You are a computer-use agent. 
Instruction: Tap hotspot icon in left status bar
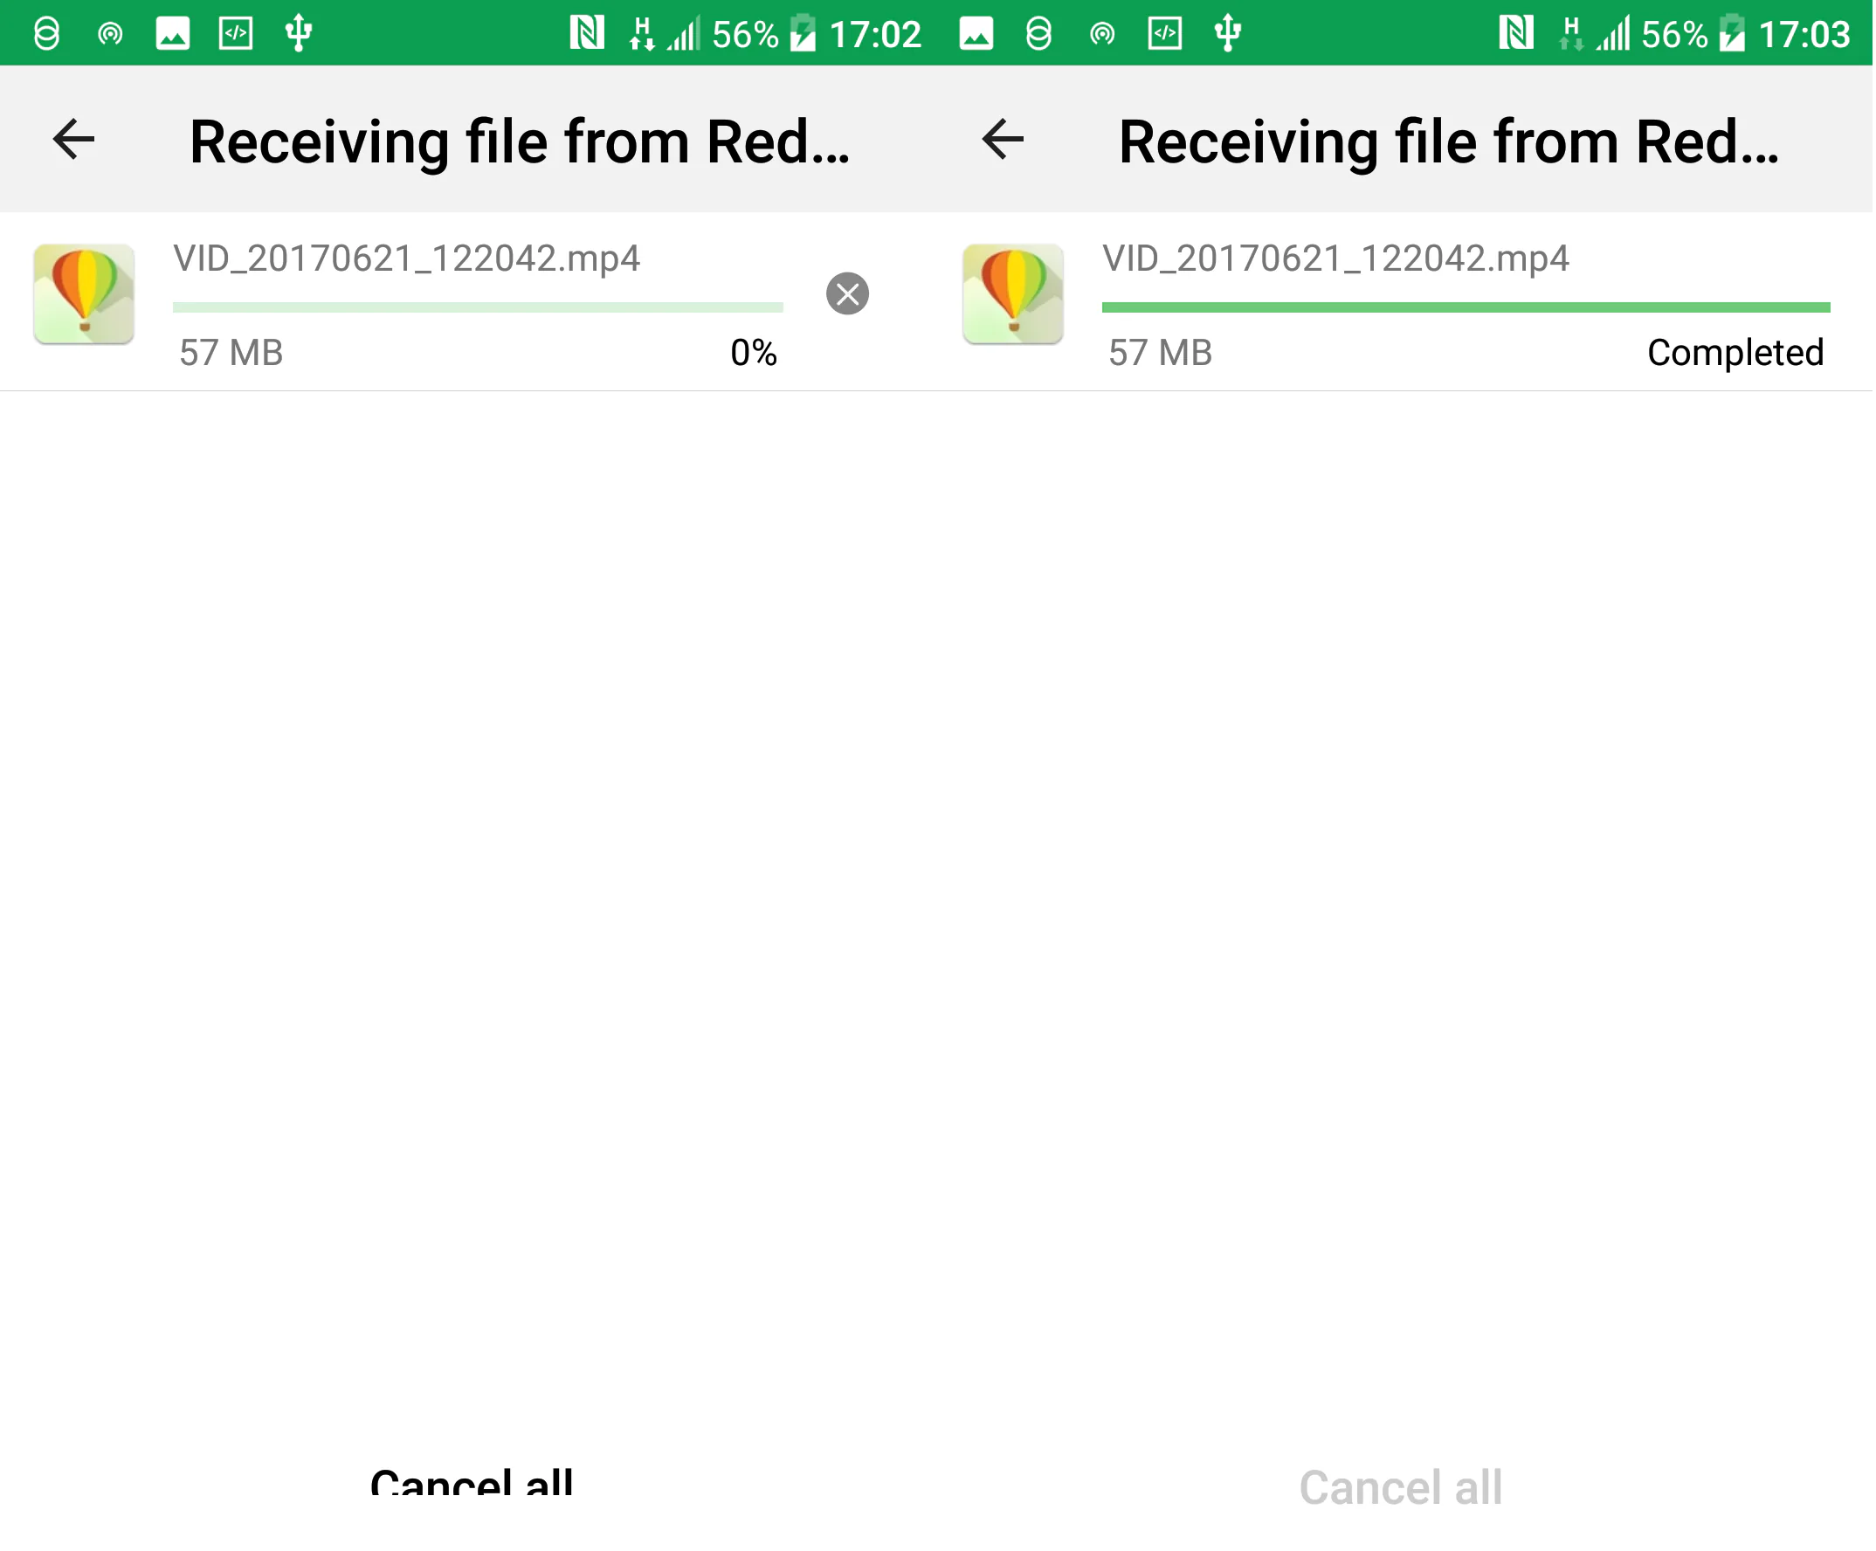[110, 34]
